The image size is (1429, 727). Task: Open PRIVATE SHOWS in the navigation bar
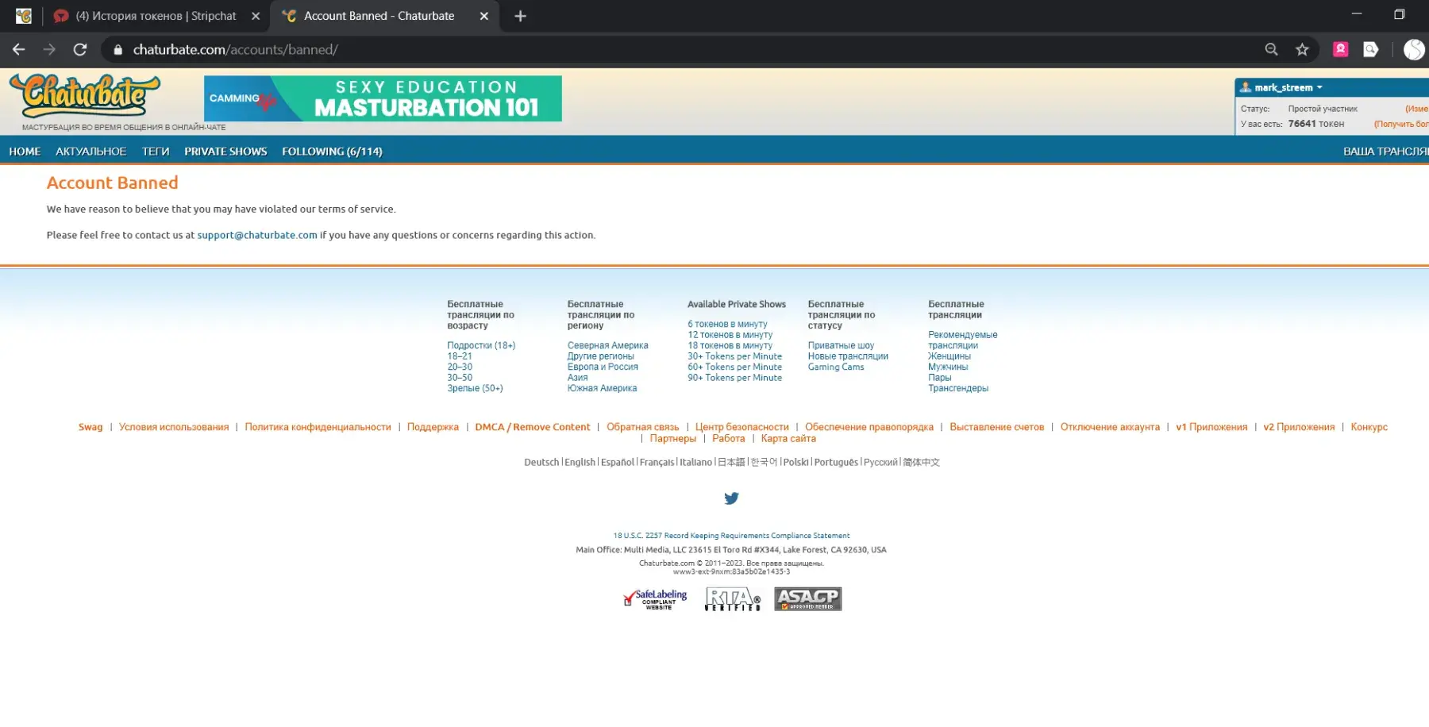point(225,152)
